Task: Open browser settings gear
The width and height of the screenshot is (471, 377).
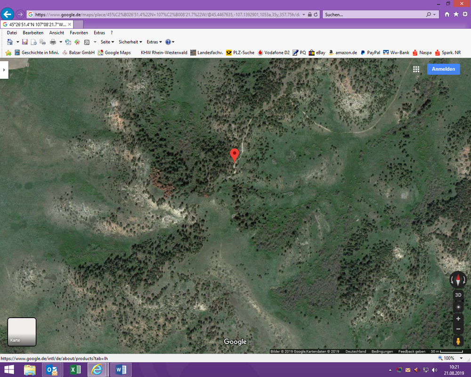Action: [465, 14]
